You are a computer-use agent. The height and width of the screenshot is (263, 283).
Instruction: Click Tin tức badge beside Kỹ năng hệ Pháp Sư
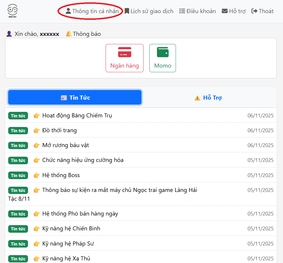(18, 244)
